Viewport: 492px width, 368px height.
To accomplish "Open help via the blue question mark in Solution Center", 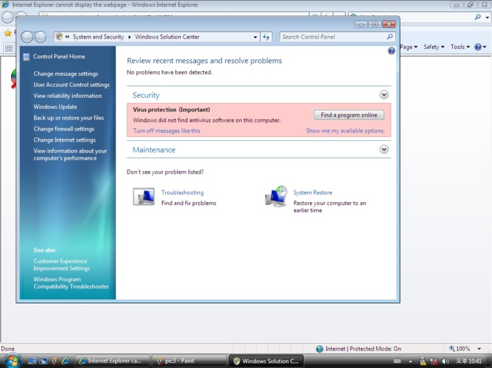I will tap(391, 51).
